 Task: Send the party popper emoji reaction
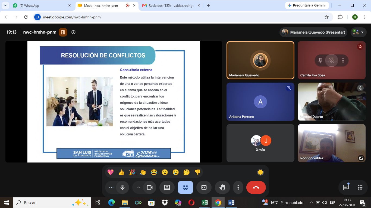tap(132, 172)
